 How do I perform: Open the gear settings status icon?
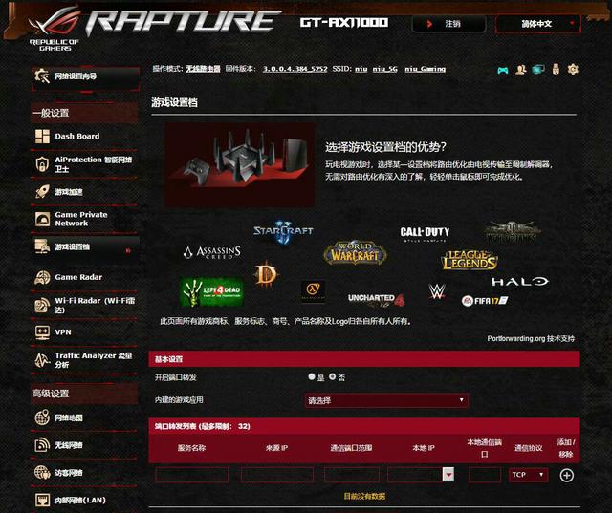pyautogui.click(x=573, y=70)
